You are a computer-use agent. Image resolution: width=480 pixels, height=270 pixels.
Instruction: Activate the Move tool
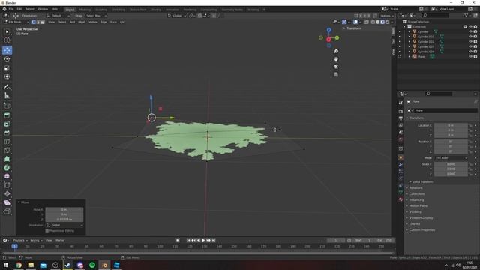7,50
